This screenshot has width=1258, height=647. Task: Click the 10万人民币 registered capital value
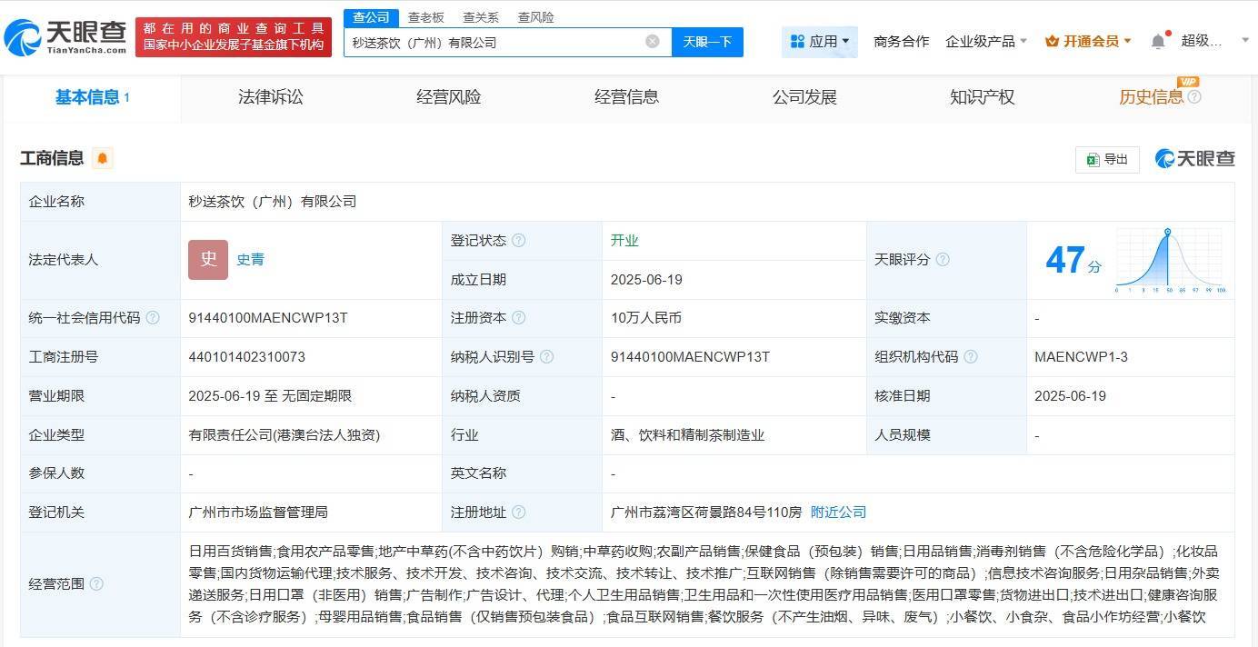pyautogui.click(x=646, y=318)
